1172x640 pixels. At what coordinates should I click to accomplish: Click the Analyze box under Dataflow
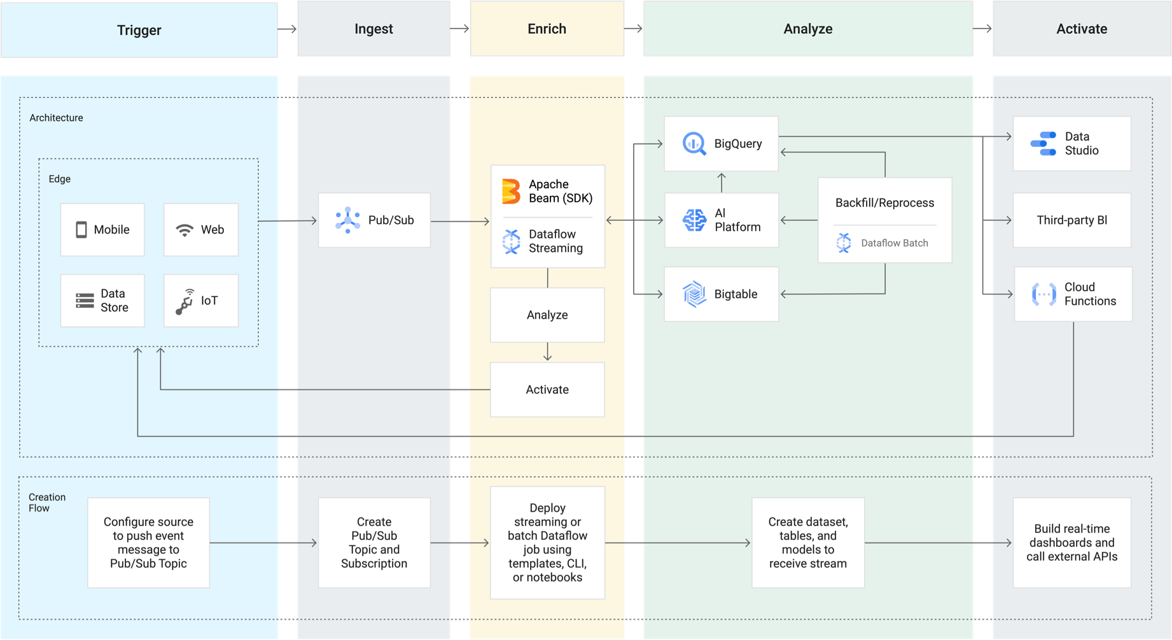(547, 315)
